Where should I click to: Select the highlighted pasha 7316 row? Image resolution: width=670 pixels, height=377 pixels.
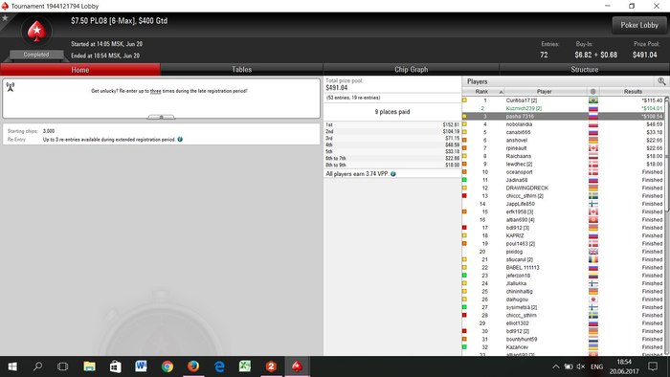coord(563,116)
